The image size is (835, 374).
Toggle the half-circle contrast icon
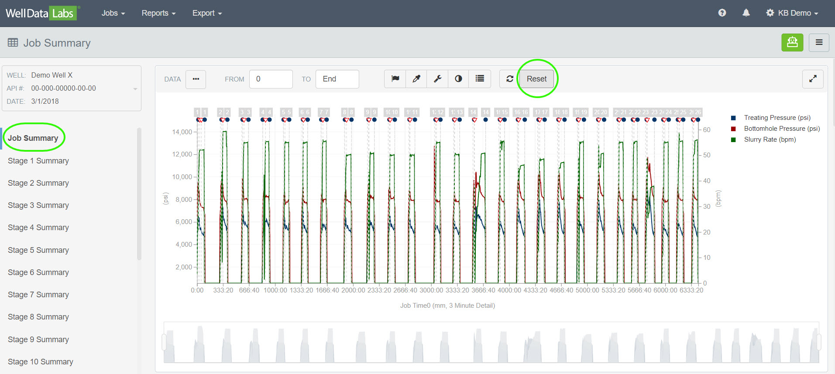[458, 79]
